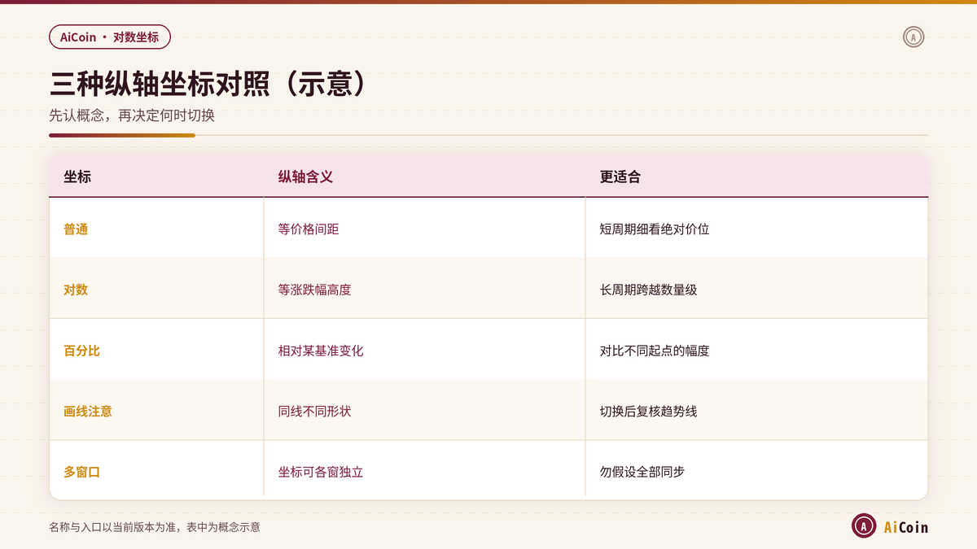Click the circular A icon at top right
The image size is (977, 549).
click(913, 37)
